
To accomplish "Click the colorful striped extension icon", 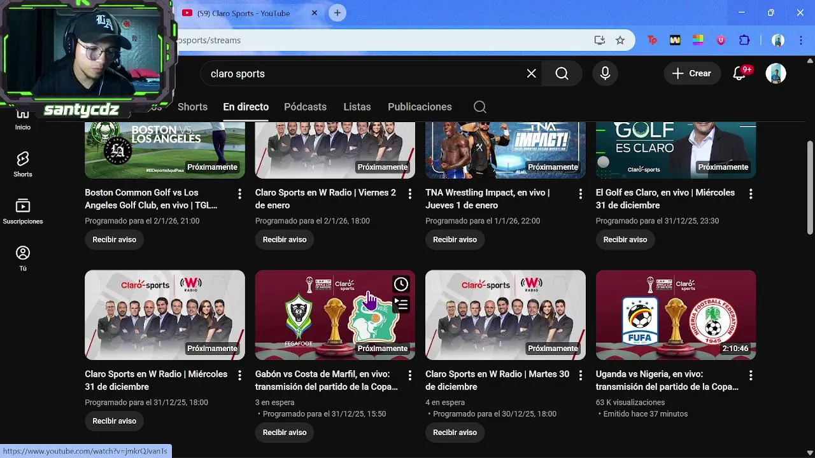I will pyautogui.click(x=698, y=40).
